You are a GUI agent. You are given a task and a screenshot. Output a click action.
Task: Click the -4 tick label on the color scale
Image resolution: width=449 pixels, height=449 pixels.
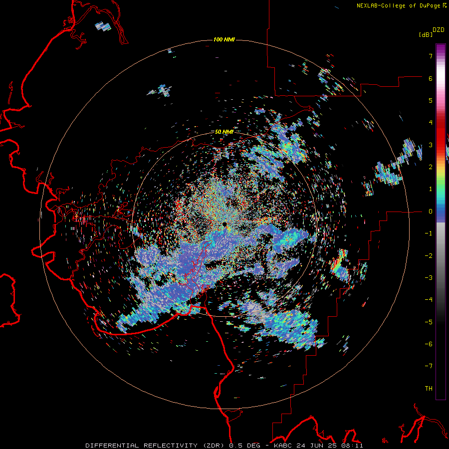pos(429,300)
